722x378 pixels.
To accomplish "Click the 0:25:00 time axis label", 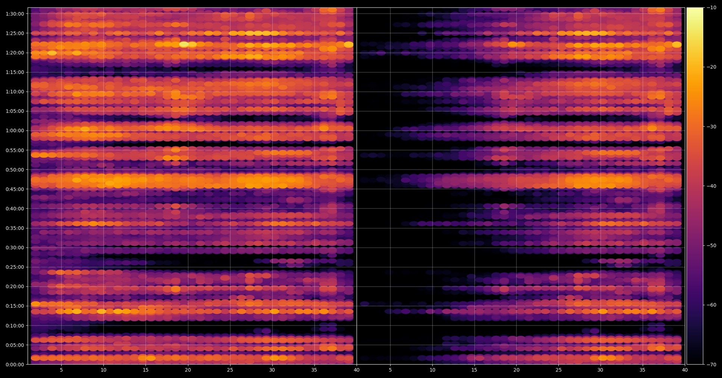I will 15,267.
